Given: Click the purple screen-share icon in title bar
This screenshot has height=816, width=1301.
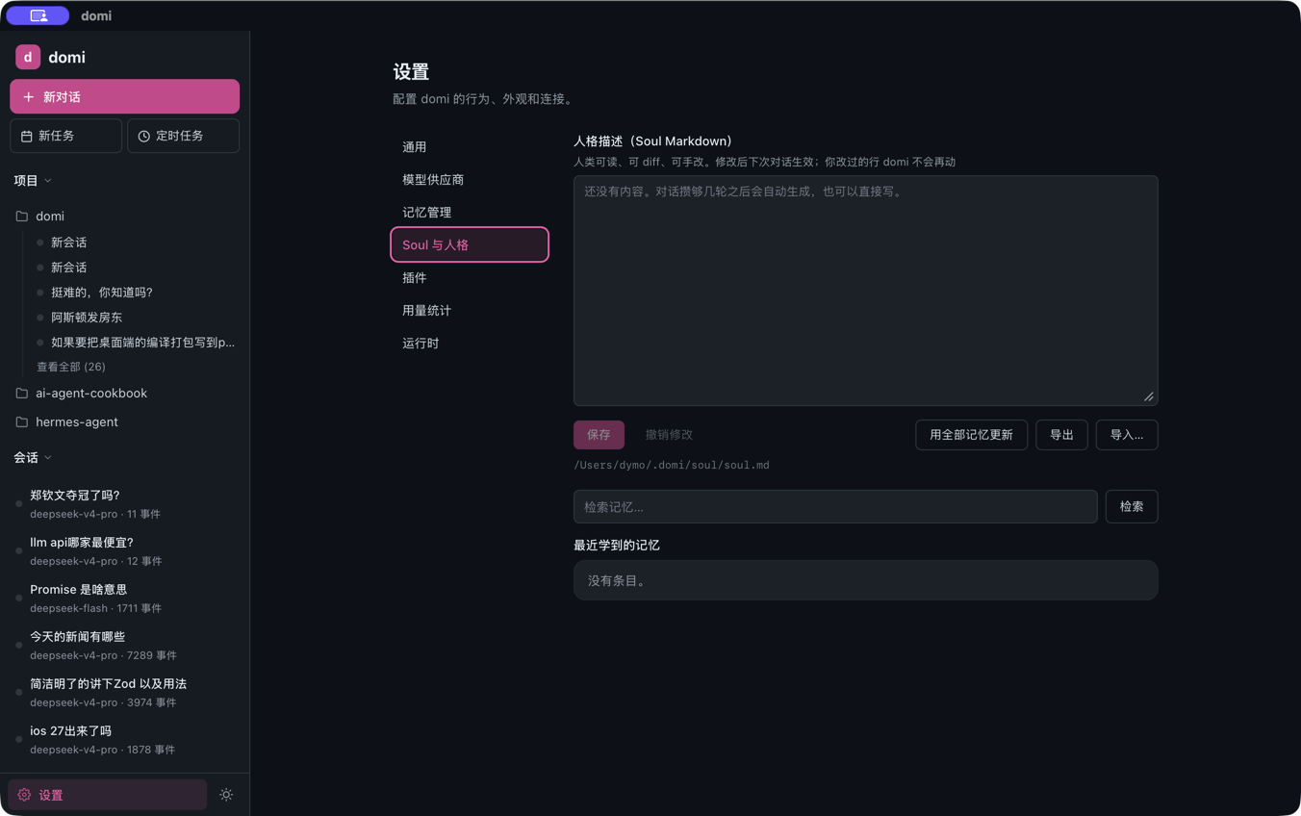Looking at the screenshot, I should pyautogui.click(x=38, y=15).
